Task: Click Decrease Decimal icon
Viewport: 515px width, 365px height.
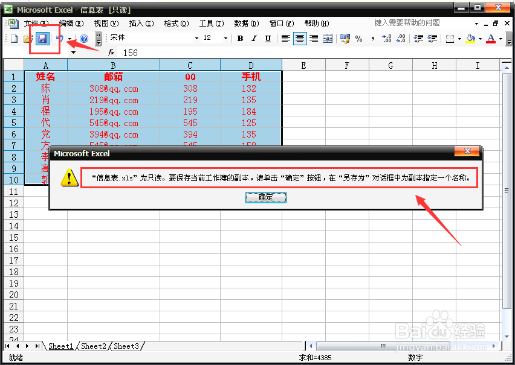Action: tap(401, 39)
